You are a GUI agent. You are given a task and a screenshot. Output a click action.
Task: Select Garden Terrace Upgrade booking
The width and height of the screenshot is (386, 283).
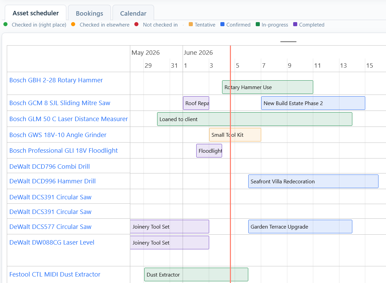300,227
